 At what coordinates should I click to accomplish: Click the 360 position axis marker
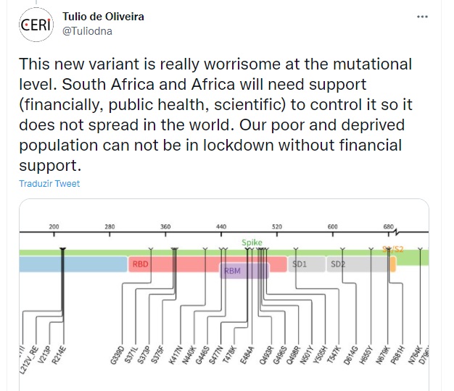click(x=165, y=227)
